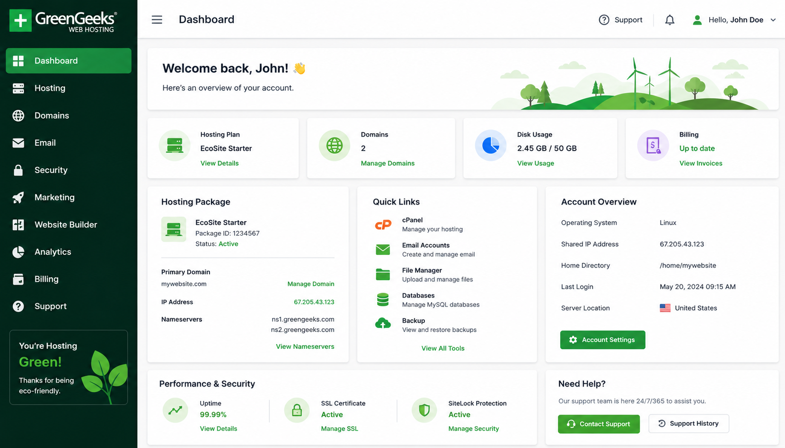Click the Website Builder sidebar icon

coord(18,224)
